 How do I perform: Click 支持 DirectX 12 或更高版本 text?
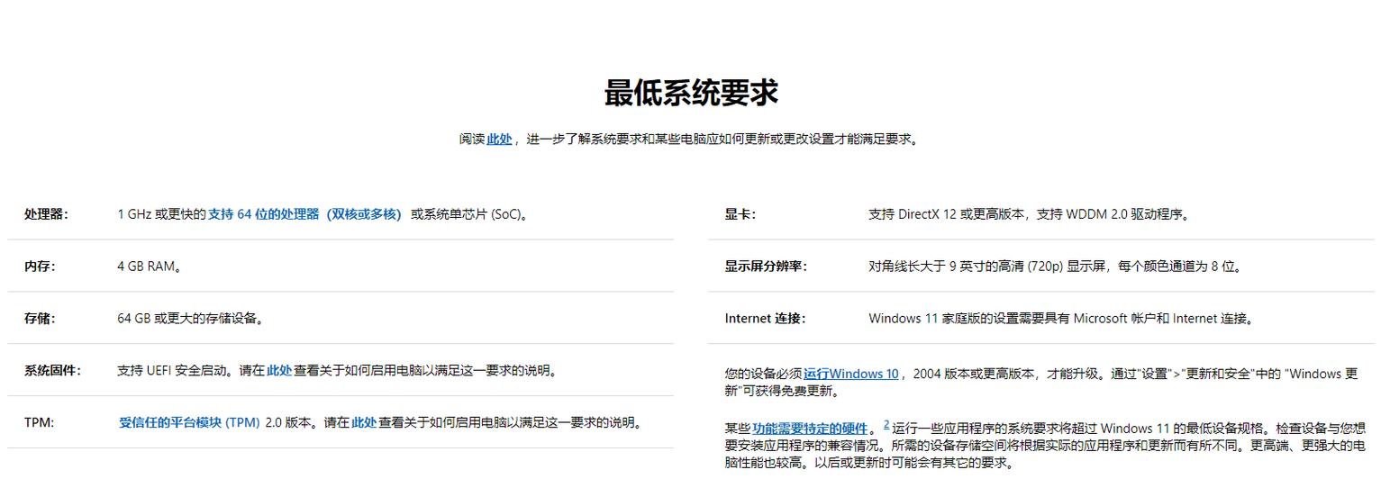tap(947, 214)
